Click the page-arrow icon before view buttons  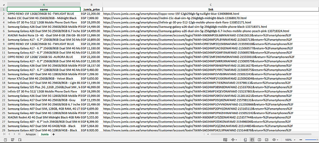click(245, 140)
